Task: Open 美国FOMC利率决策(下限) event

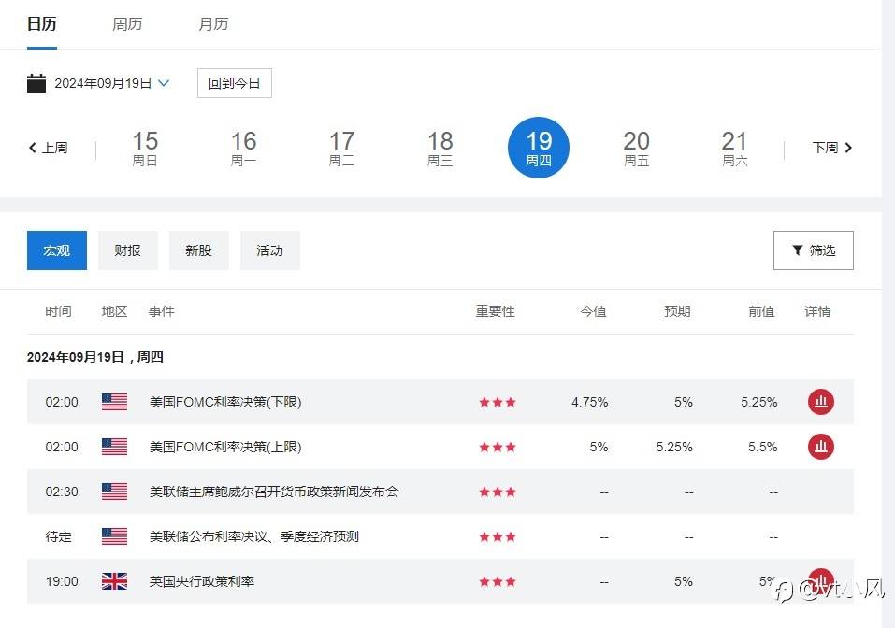Action: (225, 402)
